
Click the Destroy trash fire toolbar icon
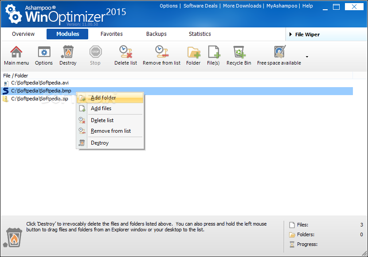pos(68,52)
